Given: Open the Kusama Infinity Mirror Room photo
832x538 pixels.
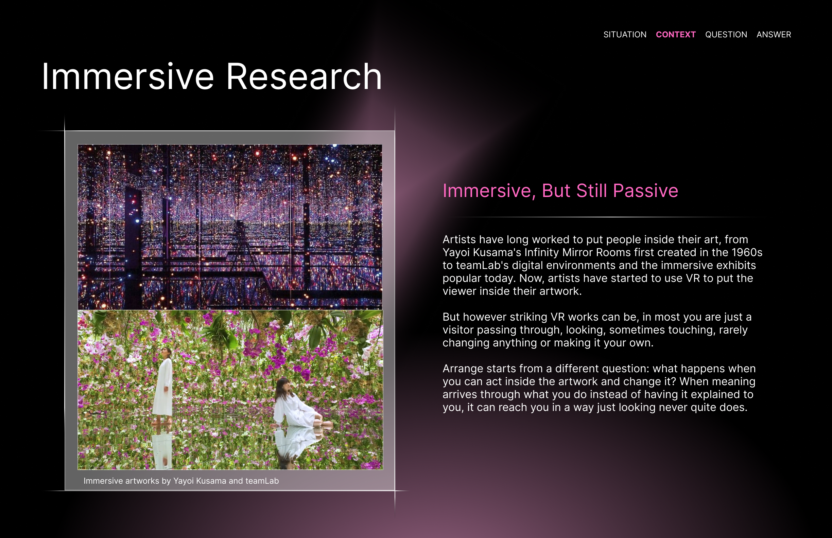Looking at the screenshot, I should coord(230,227).
